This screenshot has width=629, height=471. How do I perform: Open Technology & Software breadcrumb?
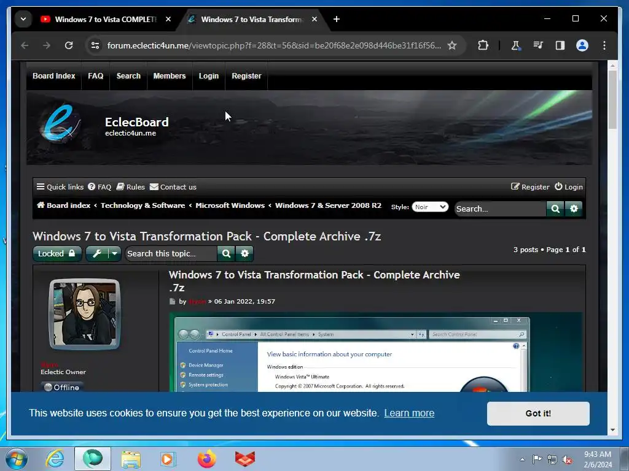coord(143,205)
